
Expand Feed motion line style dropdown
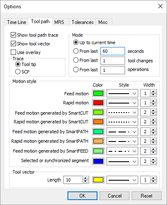click(122, 93)
